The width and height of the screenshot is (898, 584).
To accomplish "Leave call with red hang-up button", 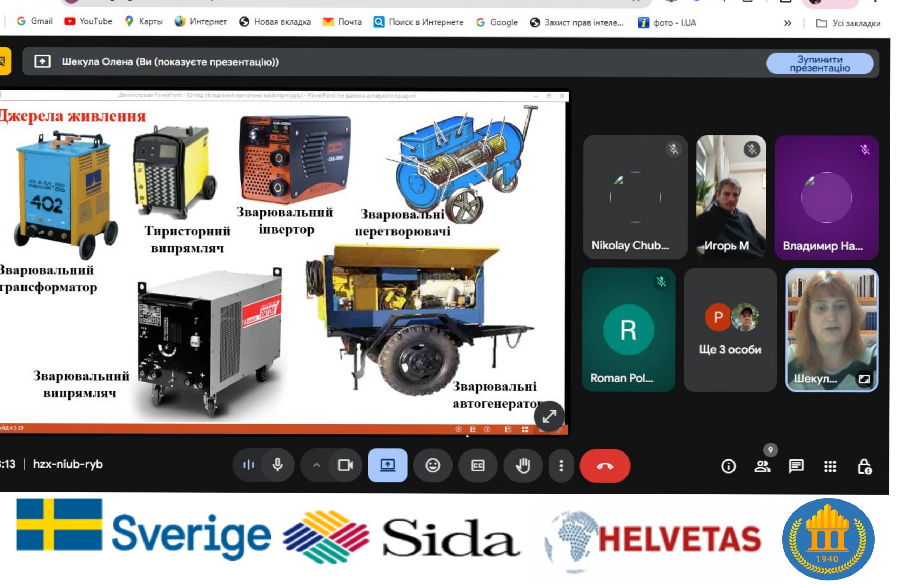I will (605, 465).
